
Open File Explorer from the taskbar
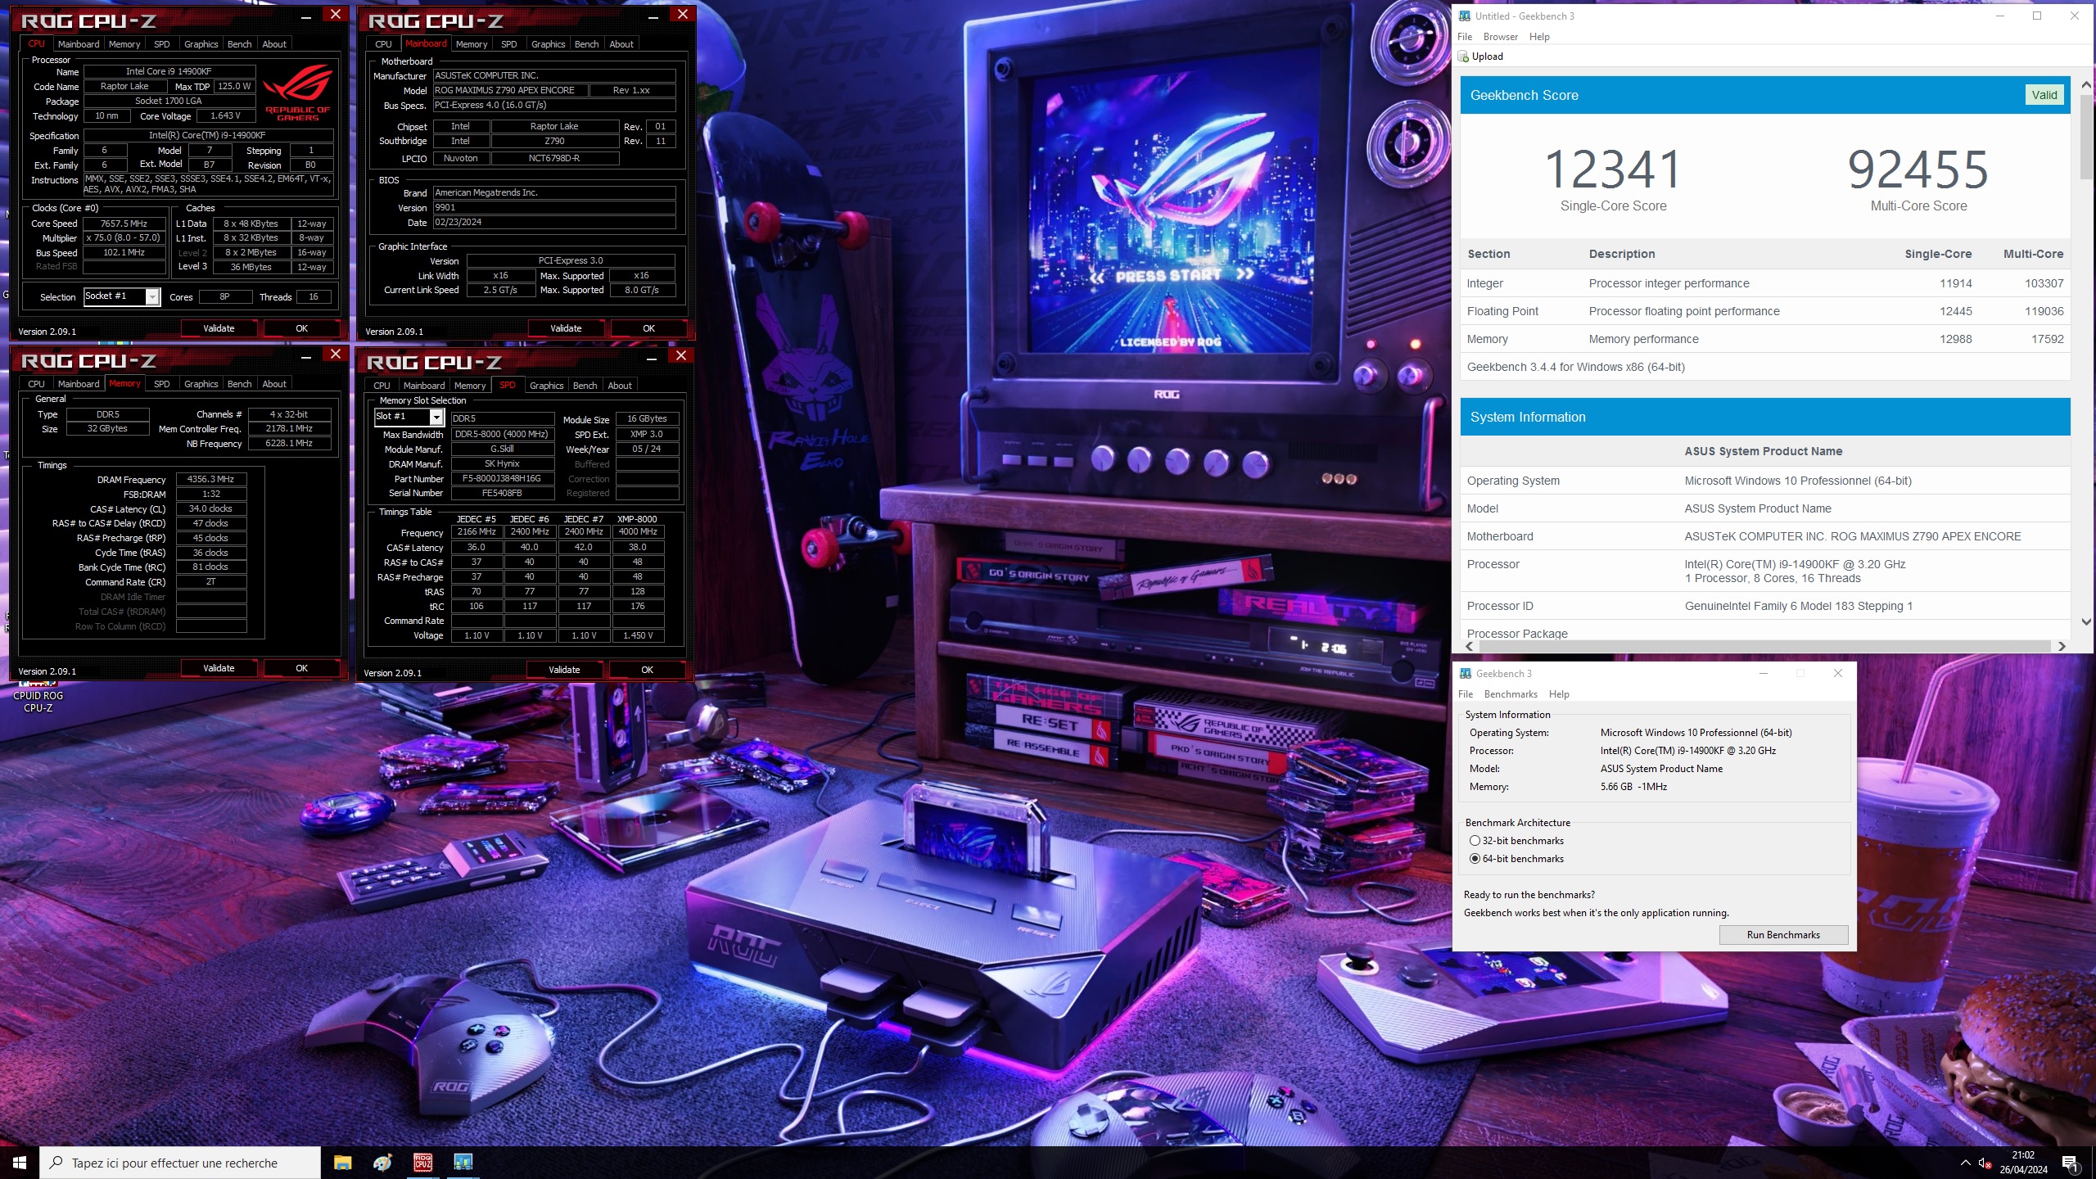342,1163
